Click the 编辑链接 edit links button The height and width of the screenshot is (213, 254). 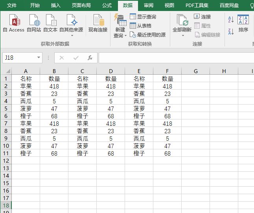(x=207, y=35)
